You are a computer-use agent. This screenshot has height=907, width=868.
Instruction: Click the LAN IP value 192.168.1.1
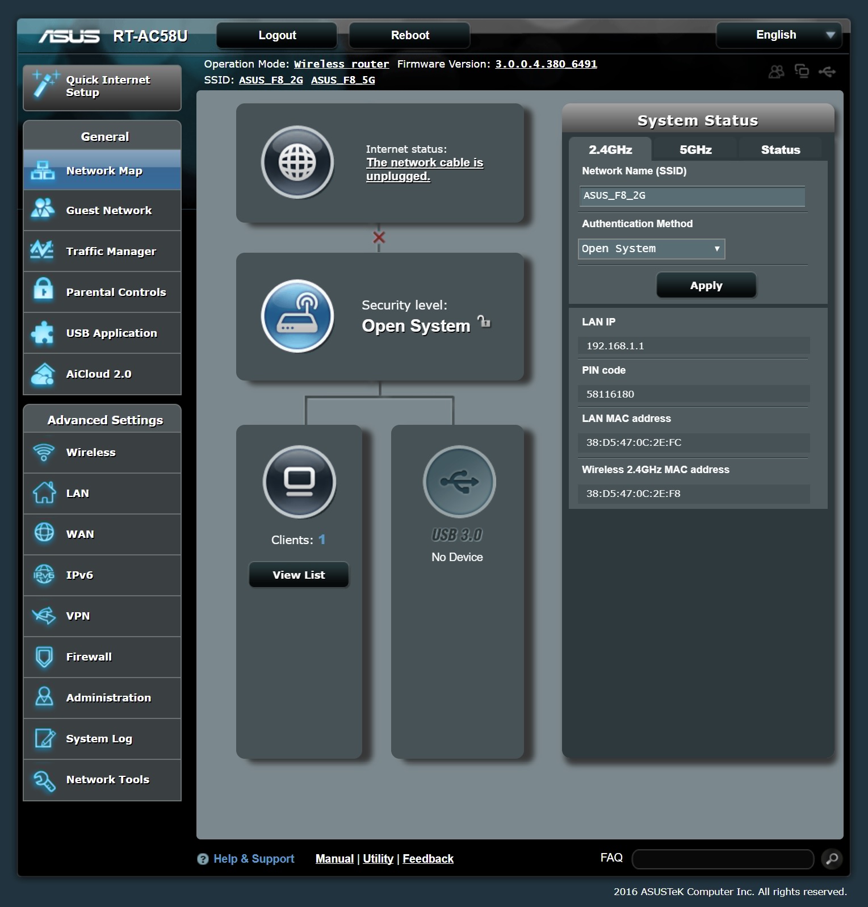coord(615,346)
